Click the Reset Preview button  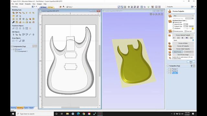click(x=178, y=52)
